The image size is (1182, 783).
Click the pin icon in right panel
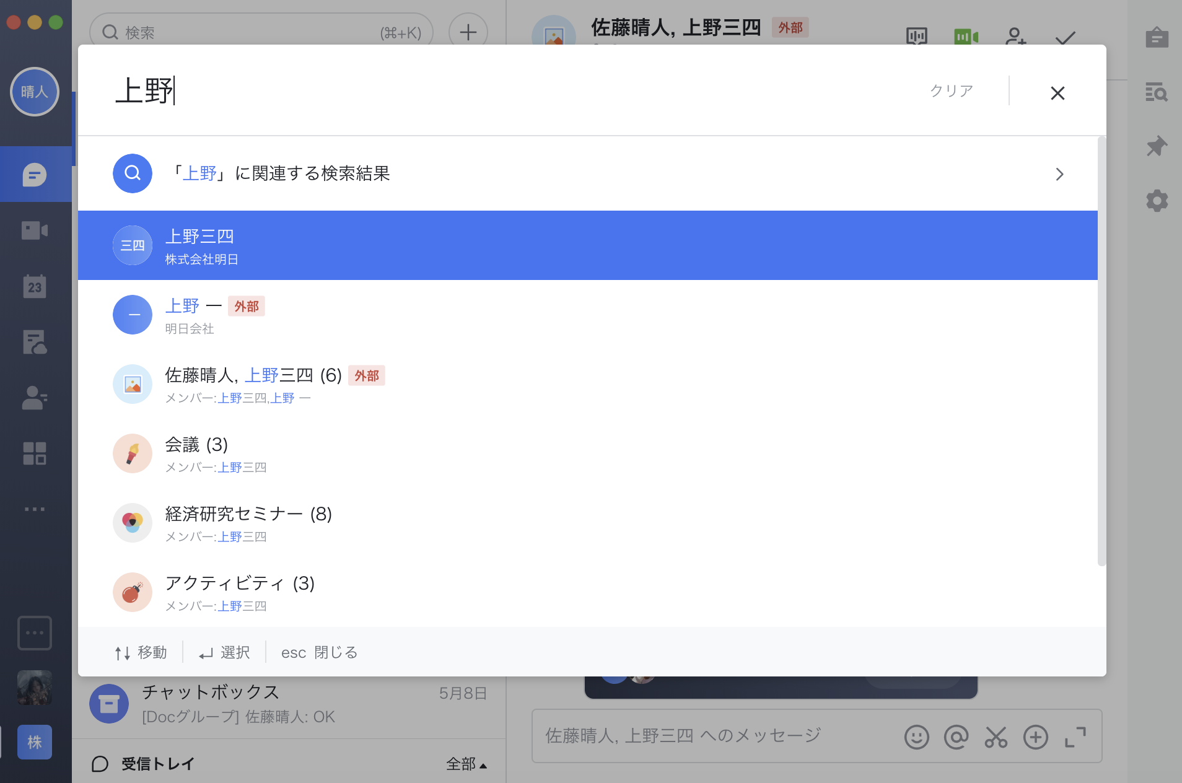tap(1157, 147)
